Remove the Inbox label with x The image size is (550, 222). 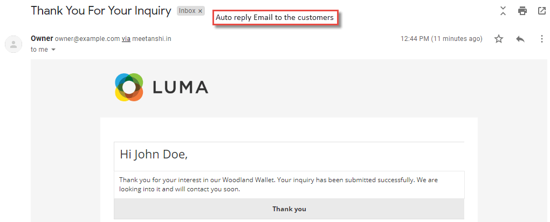point(200,11)
